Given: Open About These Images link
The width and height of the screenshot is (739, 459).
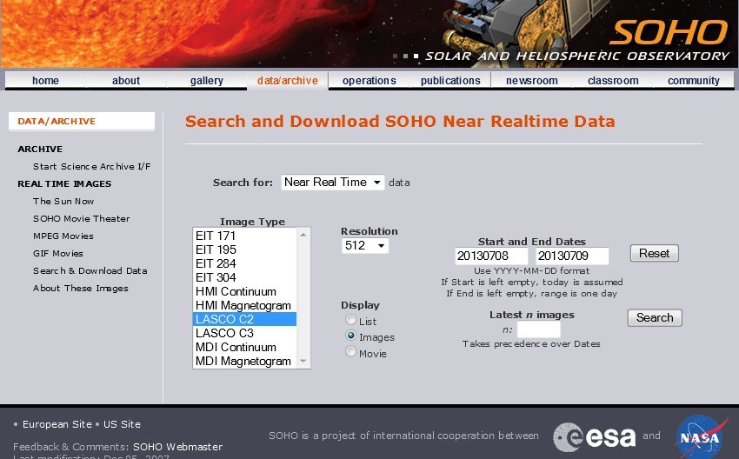Looking at the screenshot, I should point(81,289).
